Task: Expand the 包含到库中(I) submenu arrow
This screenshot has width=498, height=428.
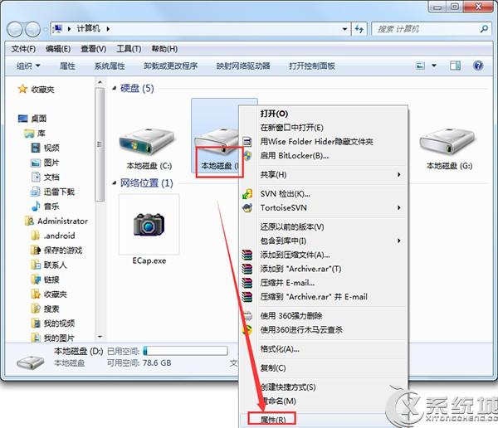Action: (x=399, y=241)
